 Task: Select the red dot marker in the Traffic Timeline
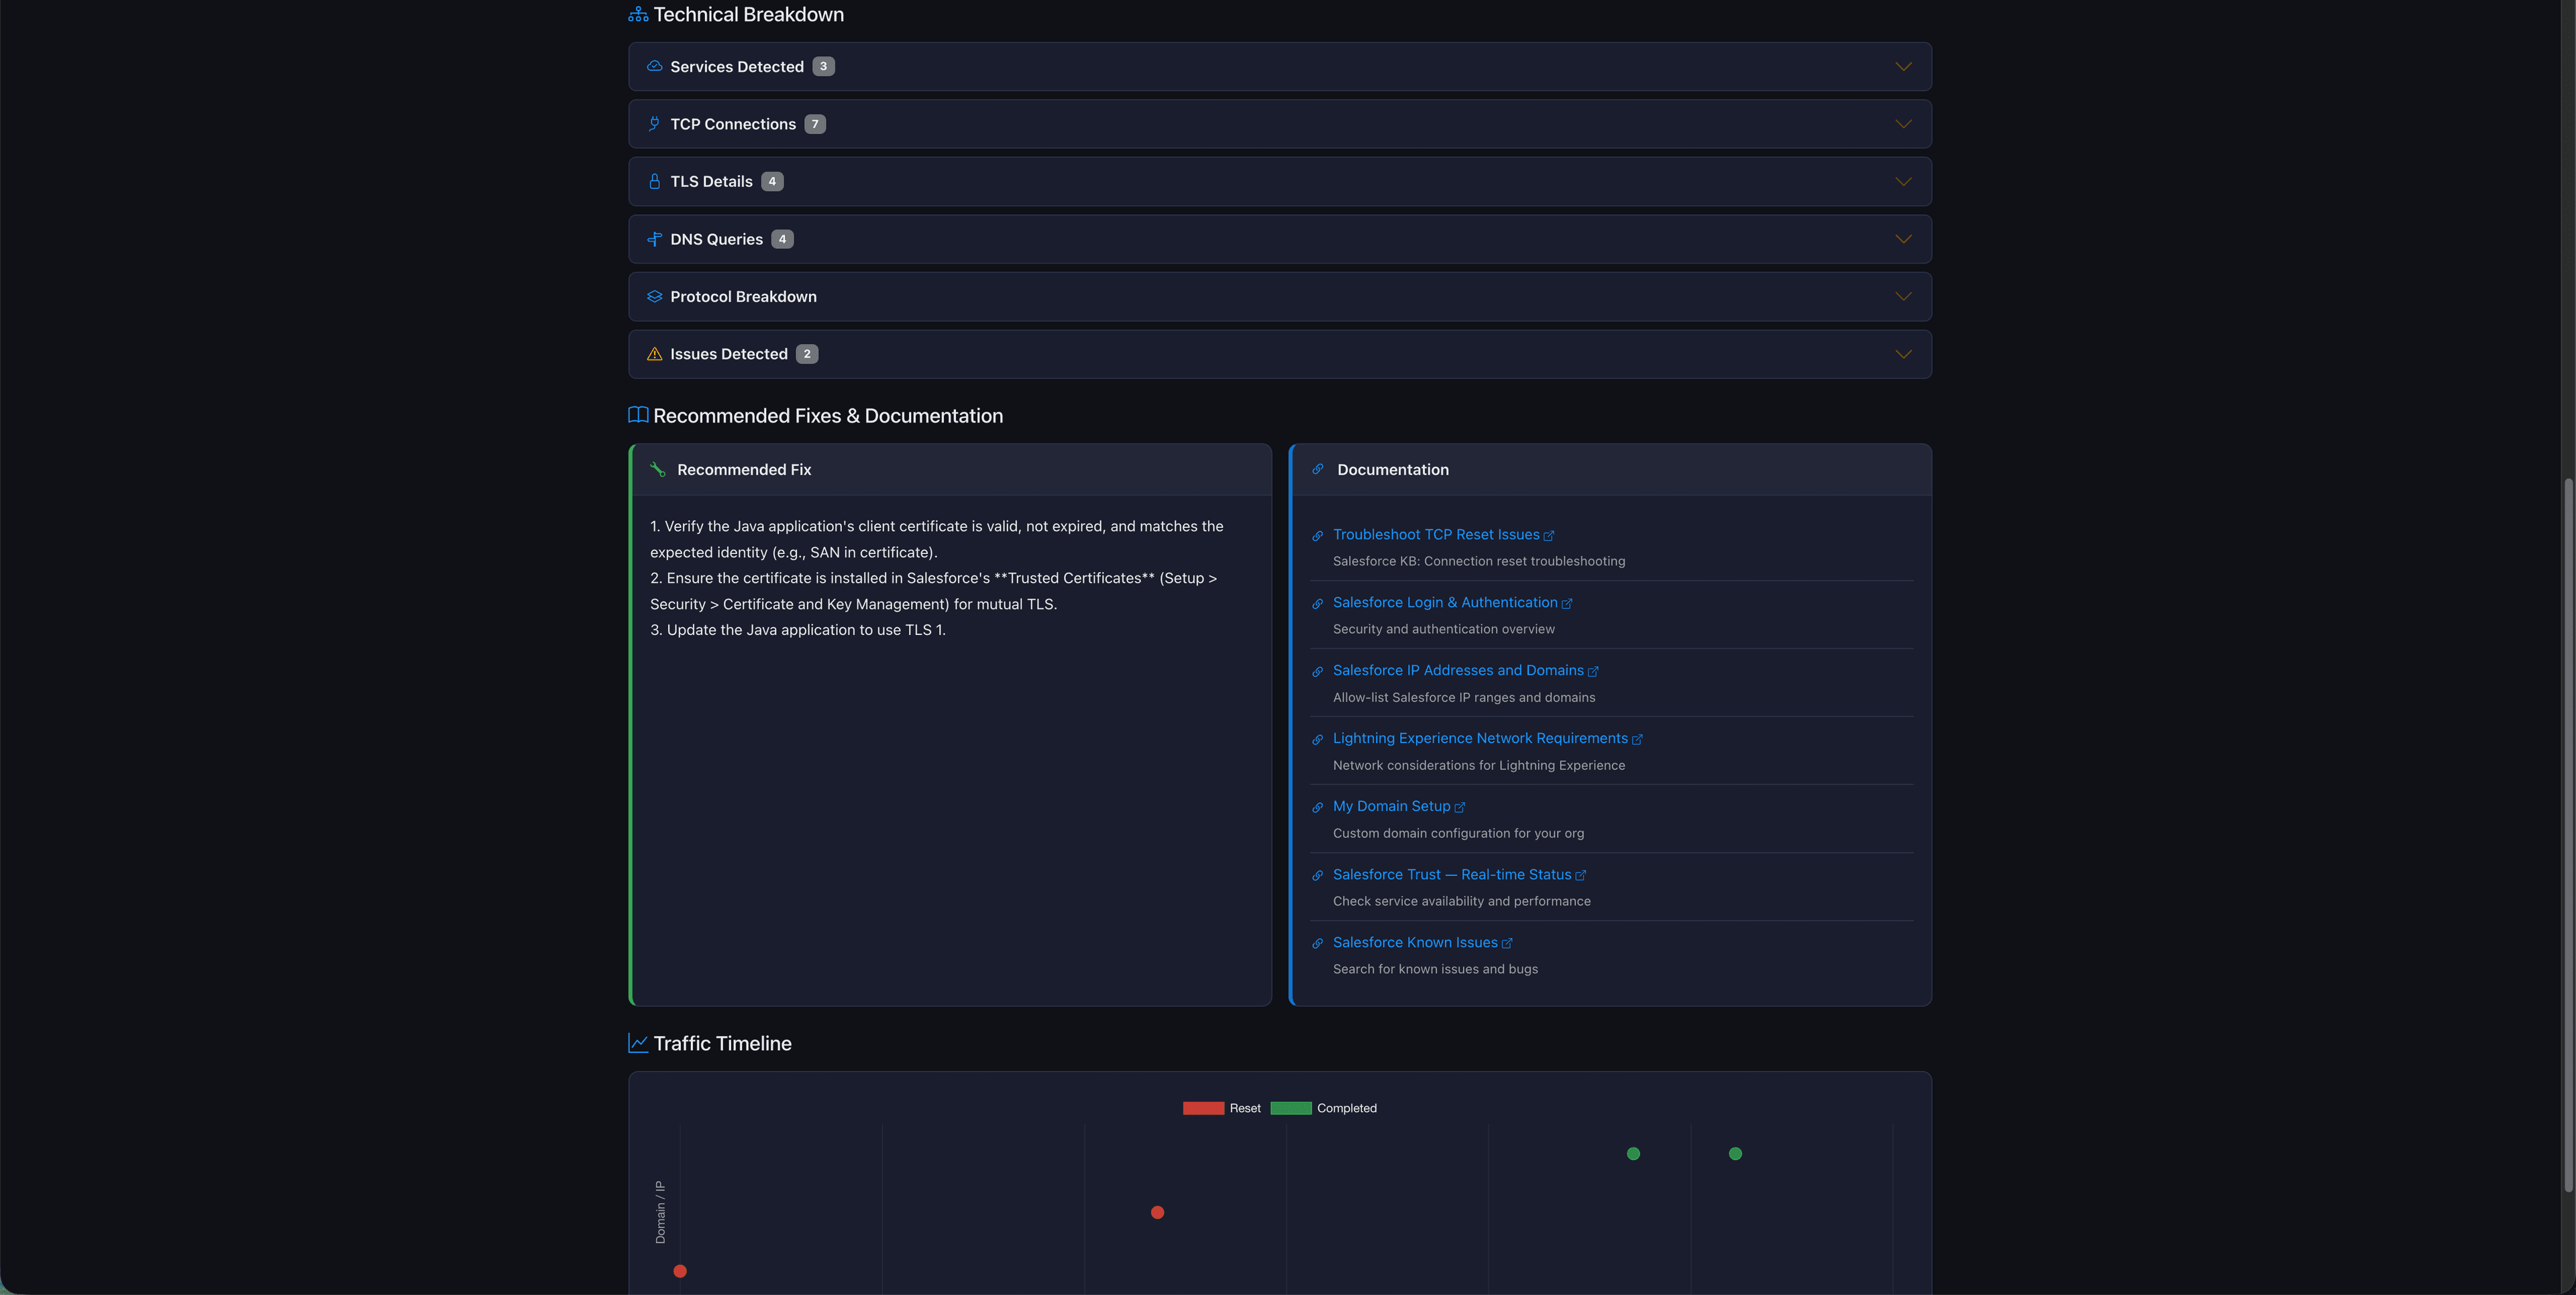[x=1157, y=1212]
